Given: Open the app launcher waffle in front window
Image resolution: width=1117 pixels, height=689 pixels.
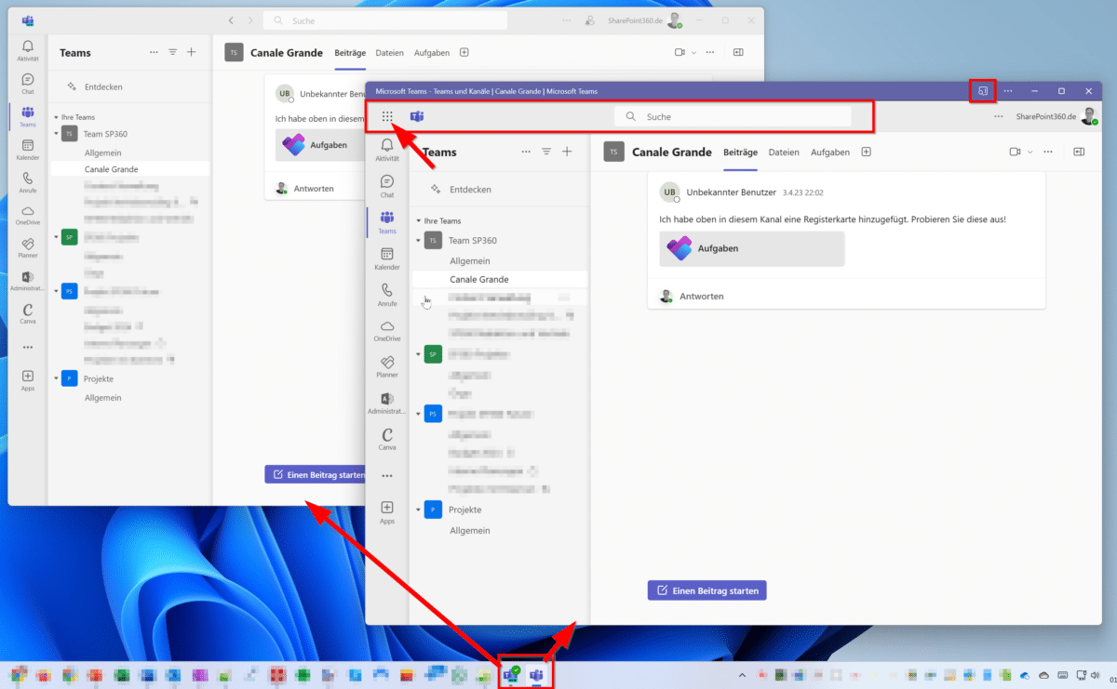Looking at the screenshot, I should pyautogui.click(x=387, y=117).
